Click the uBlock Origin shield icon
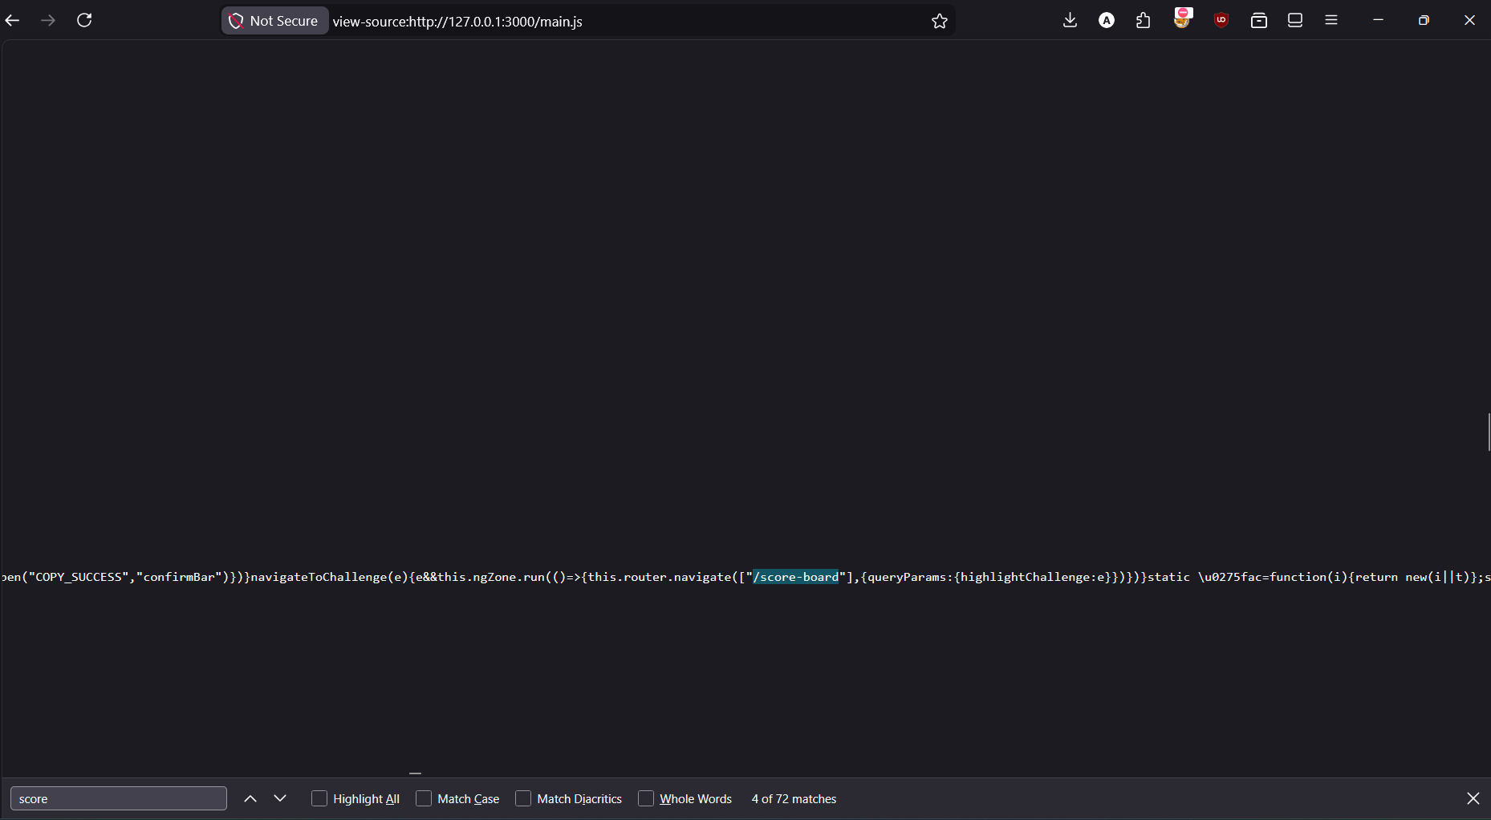The height and width of the screenshot is (820, 1491). pos(1221,20)
